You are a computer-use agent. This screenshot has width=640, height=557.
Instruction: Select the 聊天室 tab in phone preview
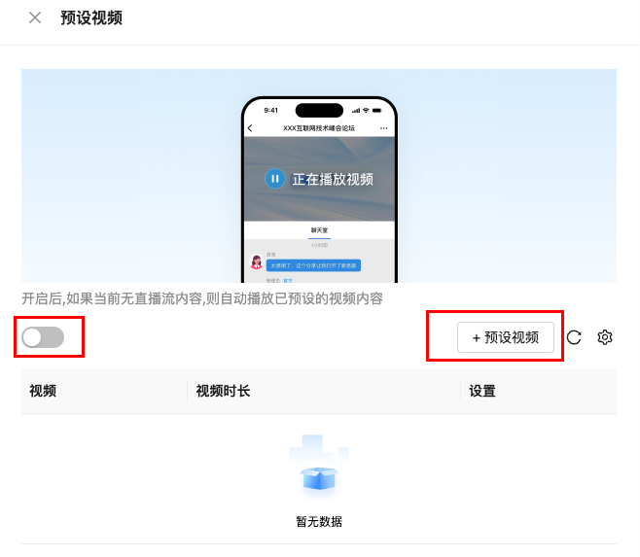click(319, 230)
